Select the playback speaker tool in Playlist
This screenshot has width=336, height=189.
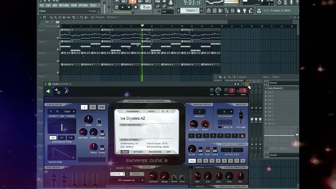[x=86, y=17]
